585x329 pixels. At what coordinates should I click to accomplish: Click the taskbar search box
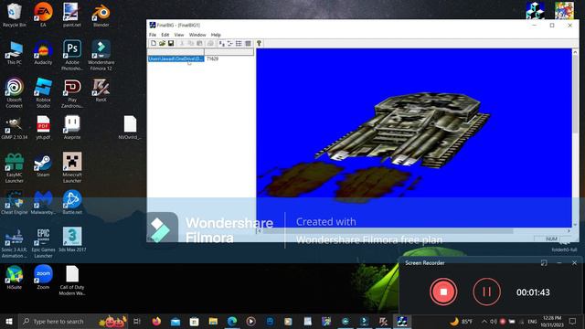point(73,321)
